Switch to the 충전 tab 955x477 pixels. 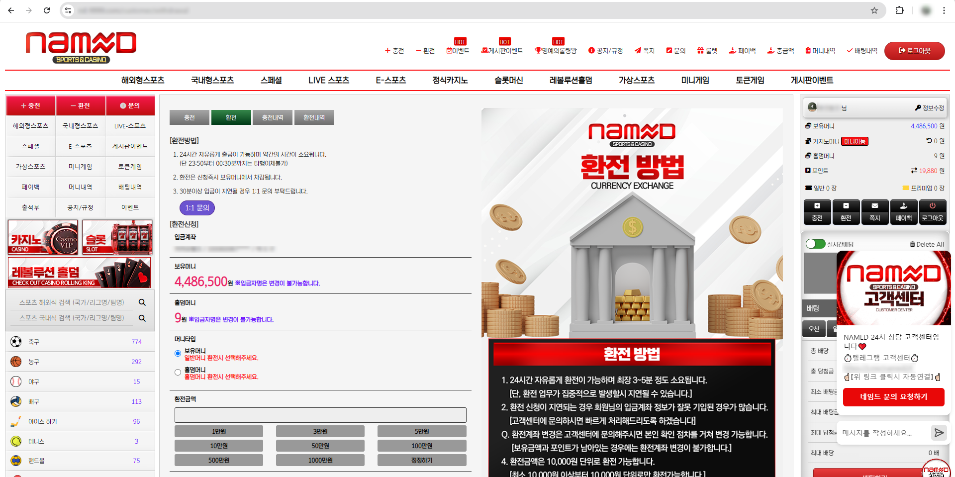190,117
